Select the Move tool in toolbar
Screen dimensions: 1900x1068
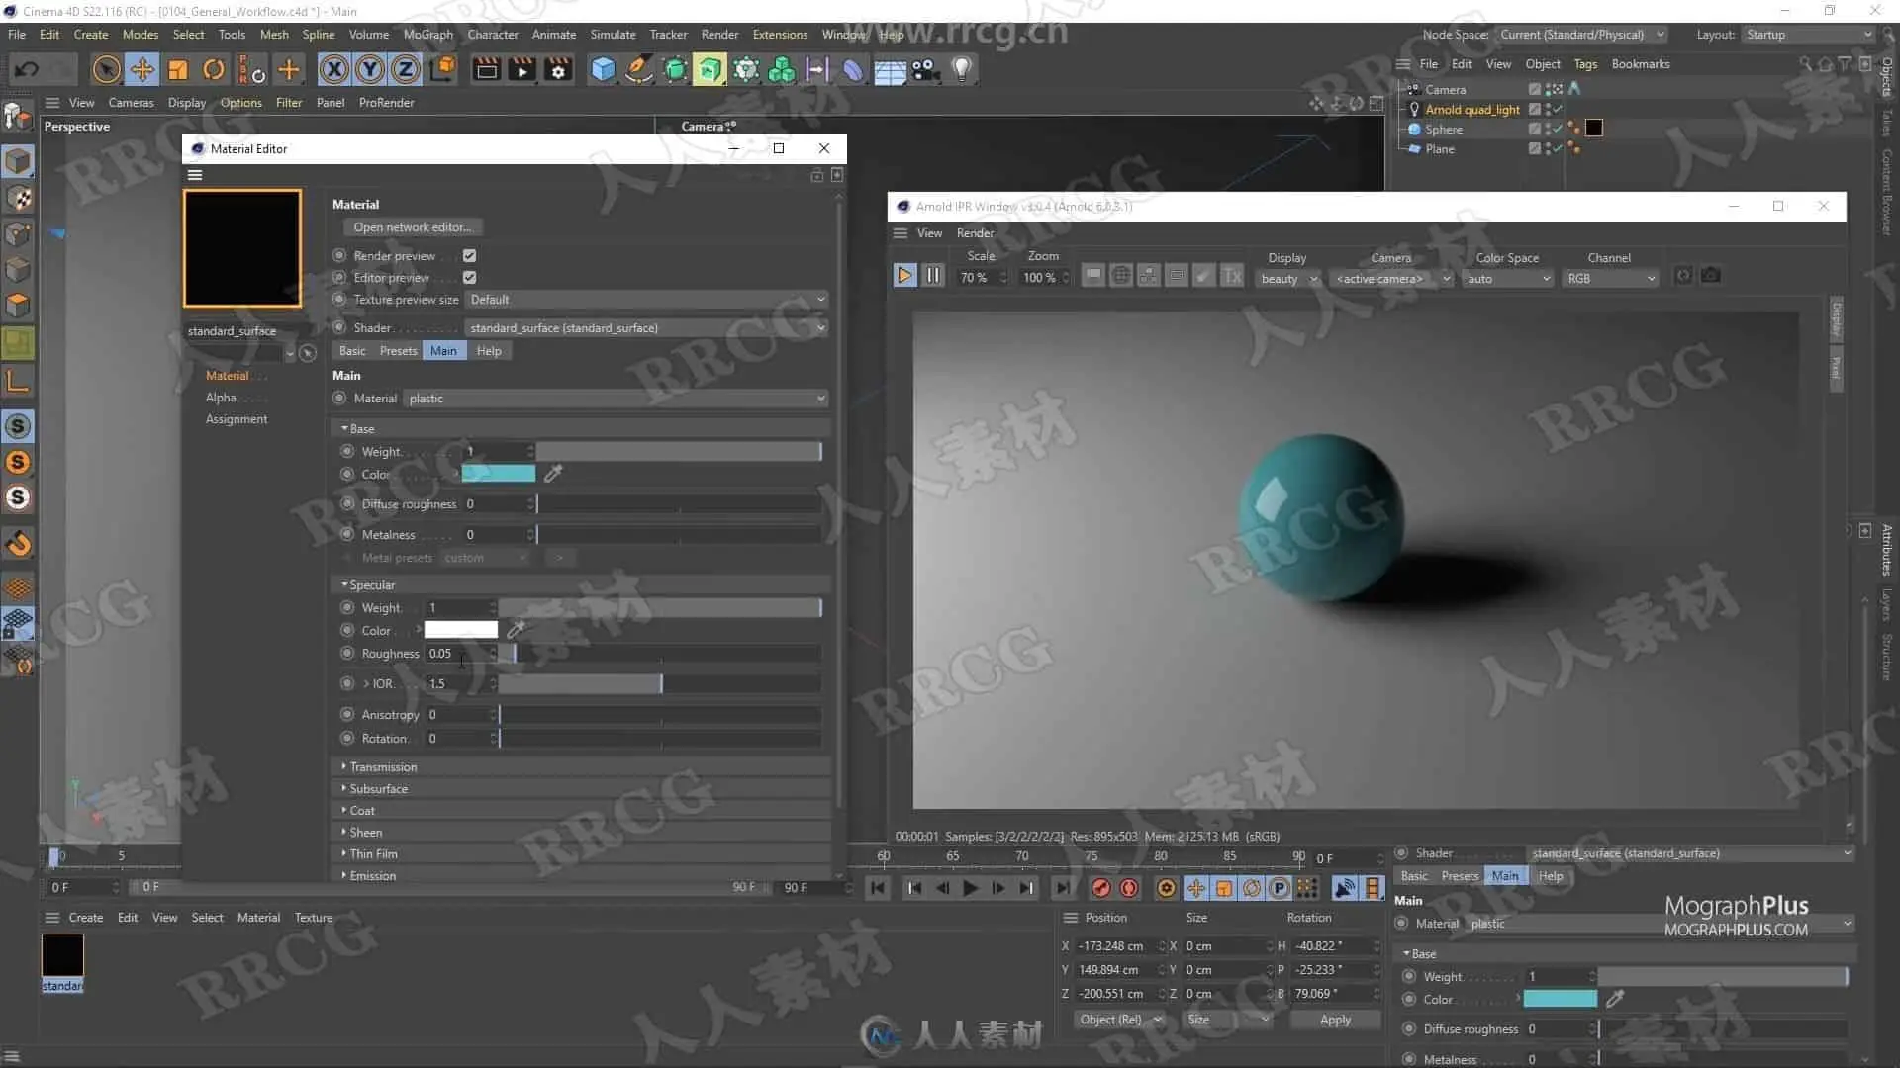142,69
